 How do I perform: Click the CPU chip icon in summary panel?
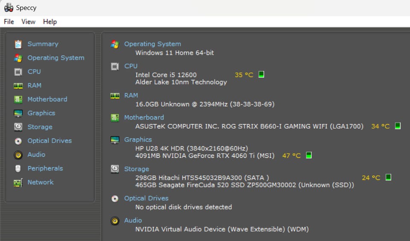point(115,67)
